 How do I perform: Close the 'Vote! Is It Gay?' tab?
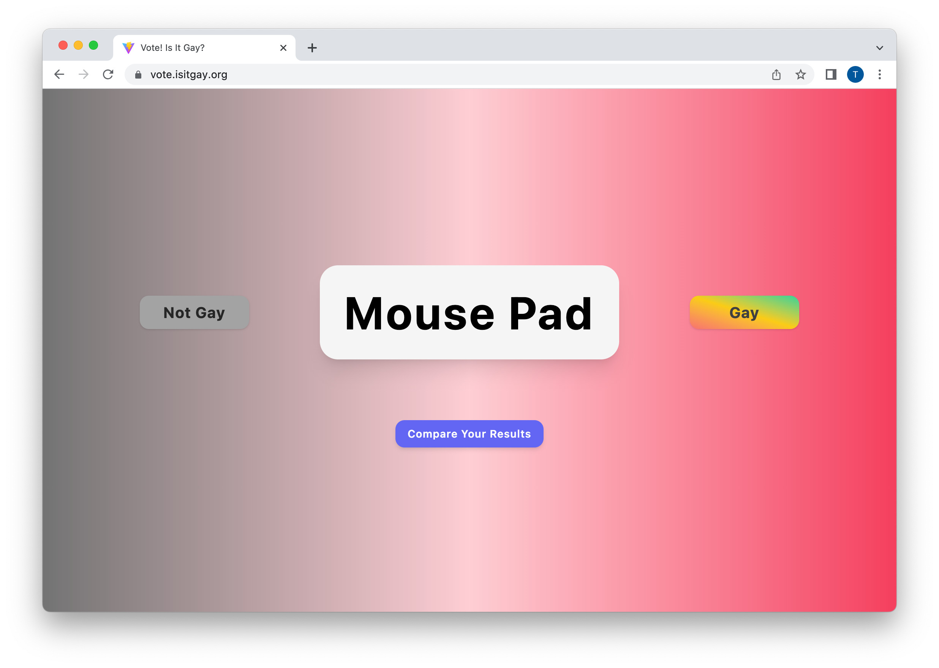click(283, 48)
